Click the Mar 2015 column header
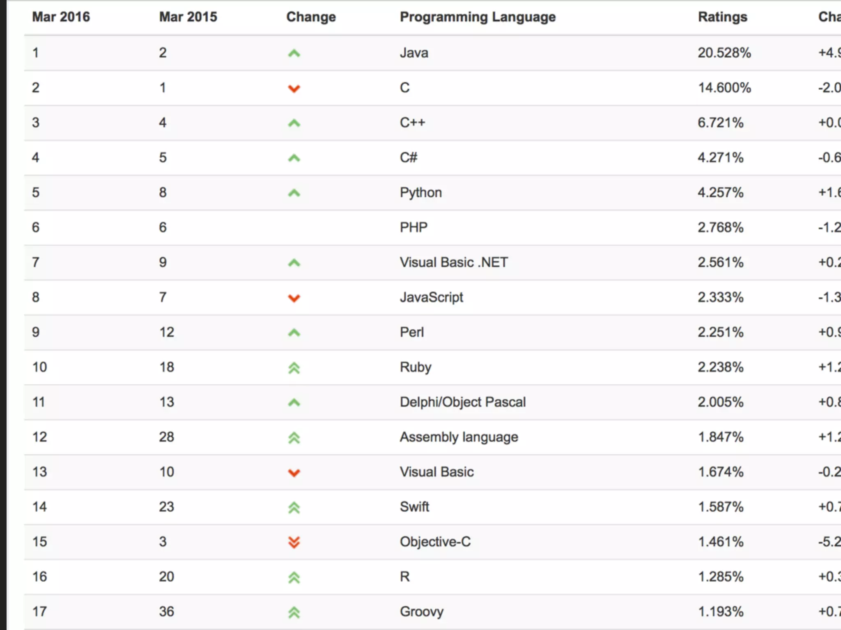The width and height of the screenshot is (841, 630). 188,17
